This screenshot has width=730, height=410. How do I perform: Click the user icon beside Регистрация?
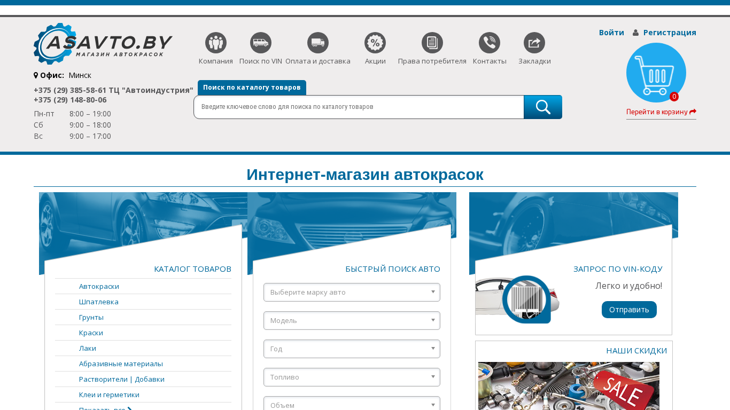pyautogui.click(x=635, y=33)
